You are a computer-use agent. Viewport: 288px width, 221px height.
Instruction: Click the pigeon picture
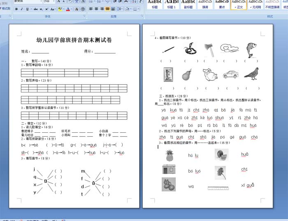252,74
